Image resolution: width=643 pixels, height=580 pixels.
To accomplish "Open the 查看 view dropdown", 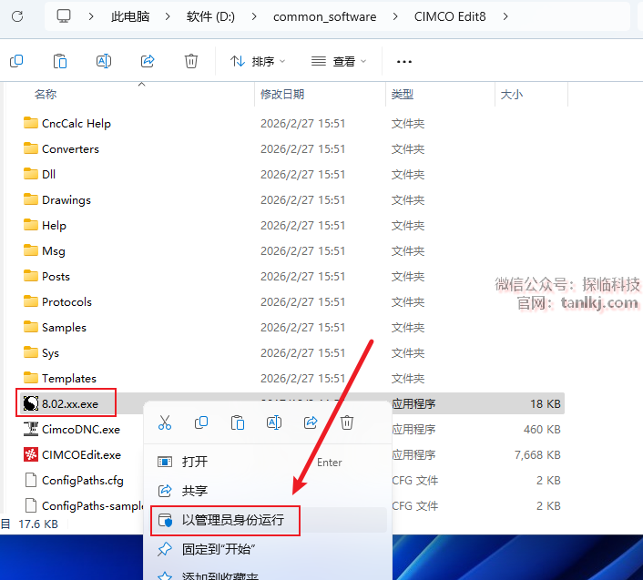I will tap(339, 61).
